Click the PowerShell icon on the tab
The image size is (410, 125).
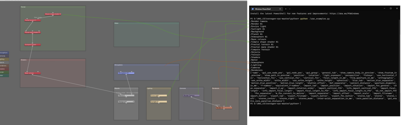[x=253, y=9]
